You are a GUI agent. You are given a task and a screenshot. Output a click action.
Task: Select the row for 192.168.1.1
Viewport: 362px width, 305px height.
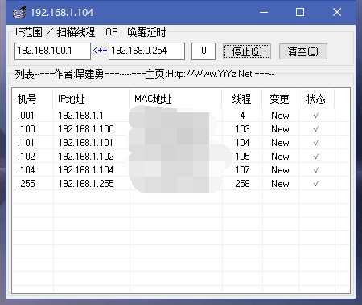[x=181, y=116]
